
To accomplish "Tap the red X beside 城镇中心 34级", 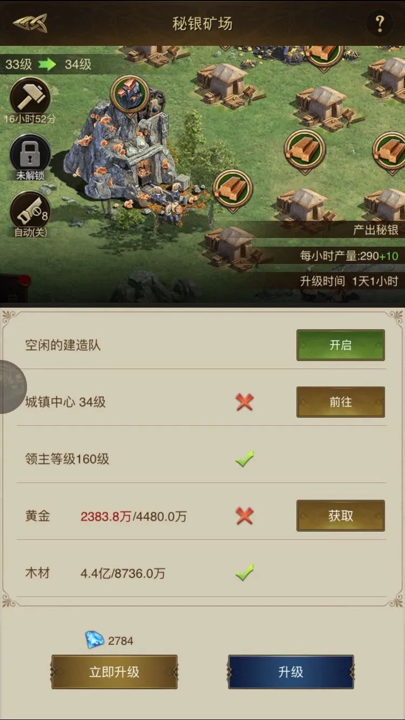I will 245,402.
